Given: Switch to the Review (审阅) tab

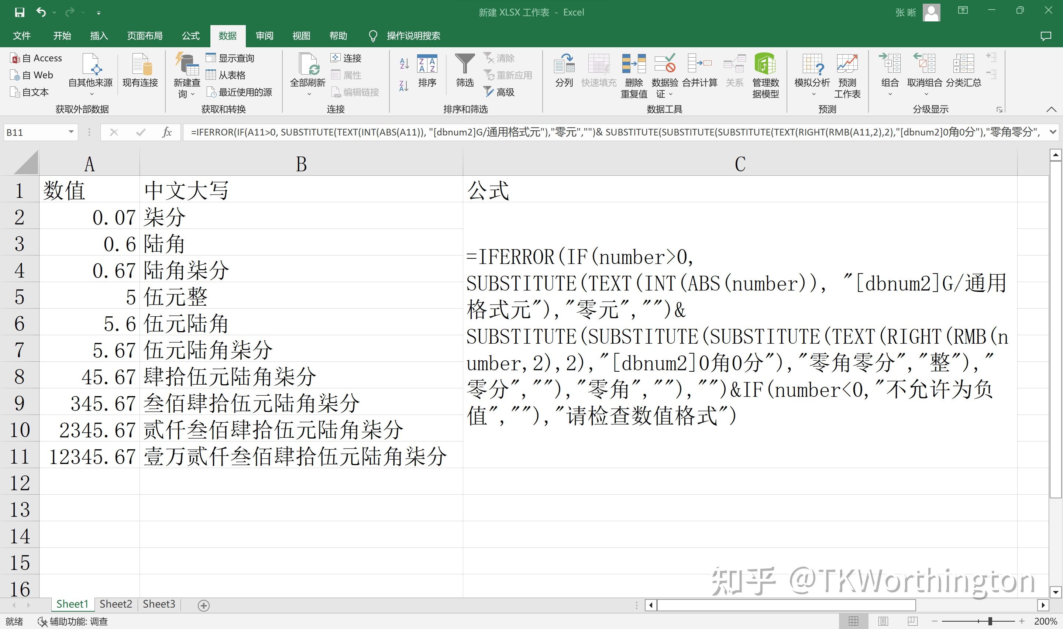Looking at the screenshot, I should click(264, 35).
